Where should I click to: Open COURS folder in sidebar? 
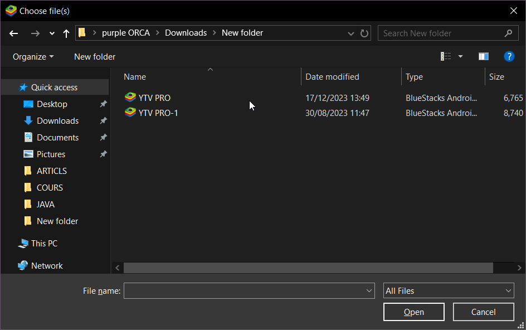(x=50, y=188)
